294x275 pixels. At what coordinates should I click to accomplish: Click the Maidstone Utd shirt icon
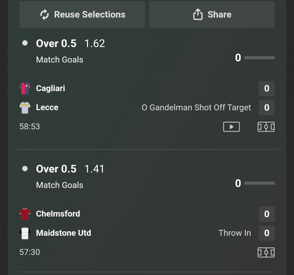(x=25, y=233)
